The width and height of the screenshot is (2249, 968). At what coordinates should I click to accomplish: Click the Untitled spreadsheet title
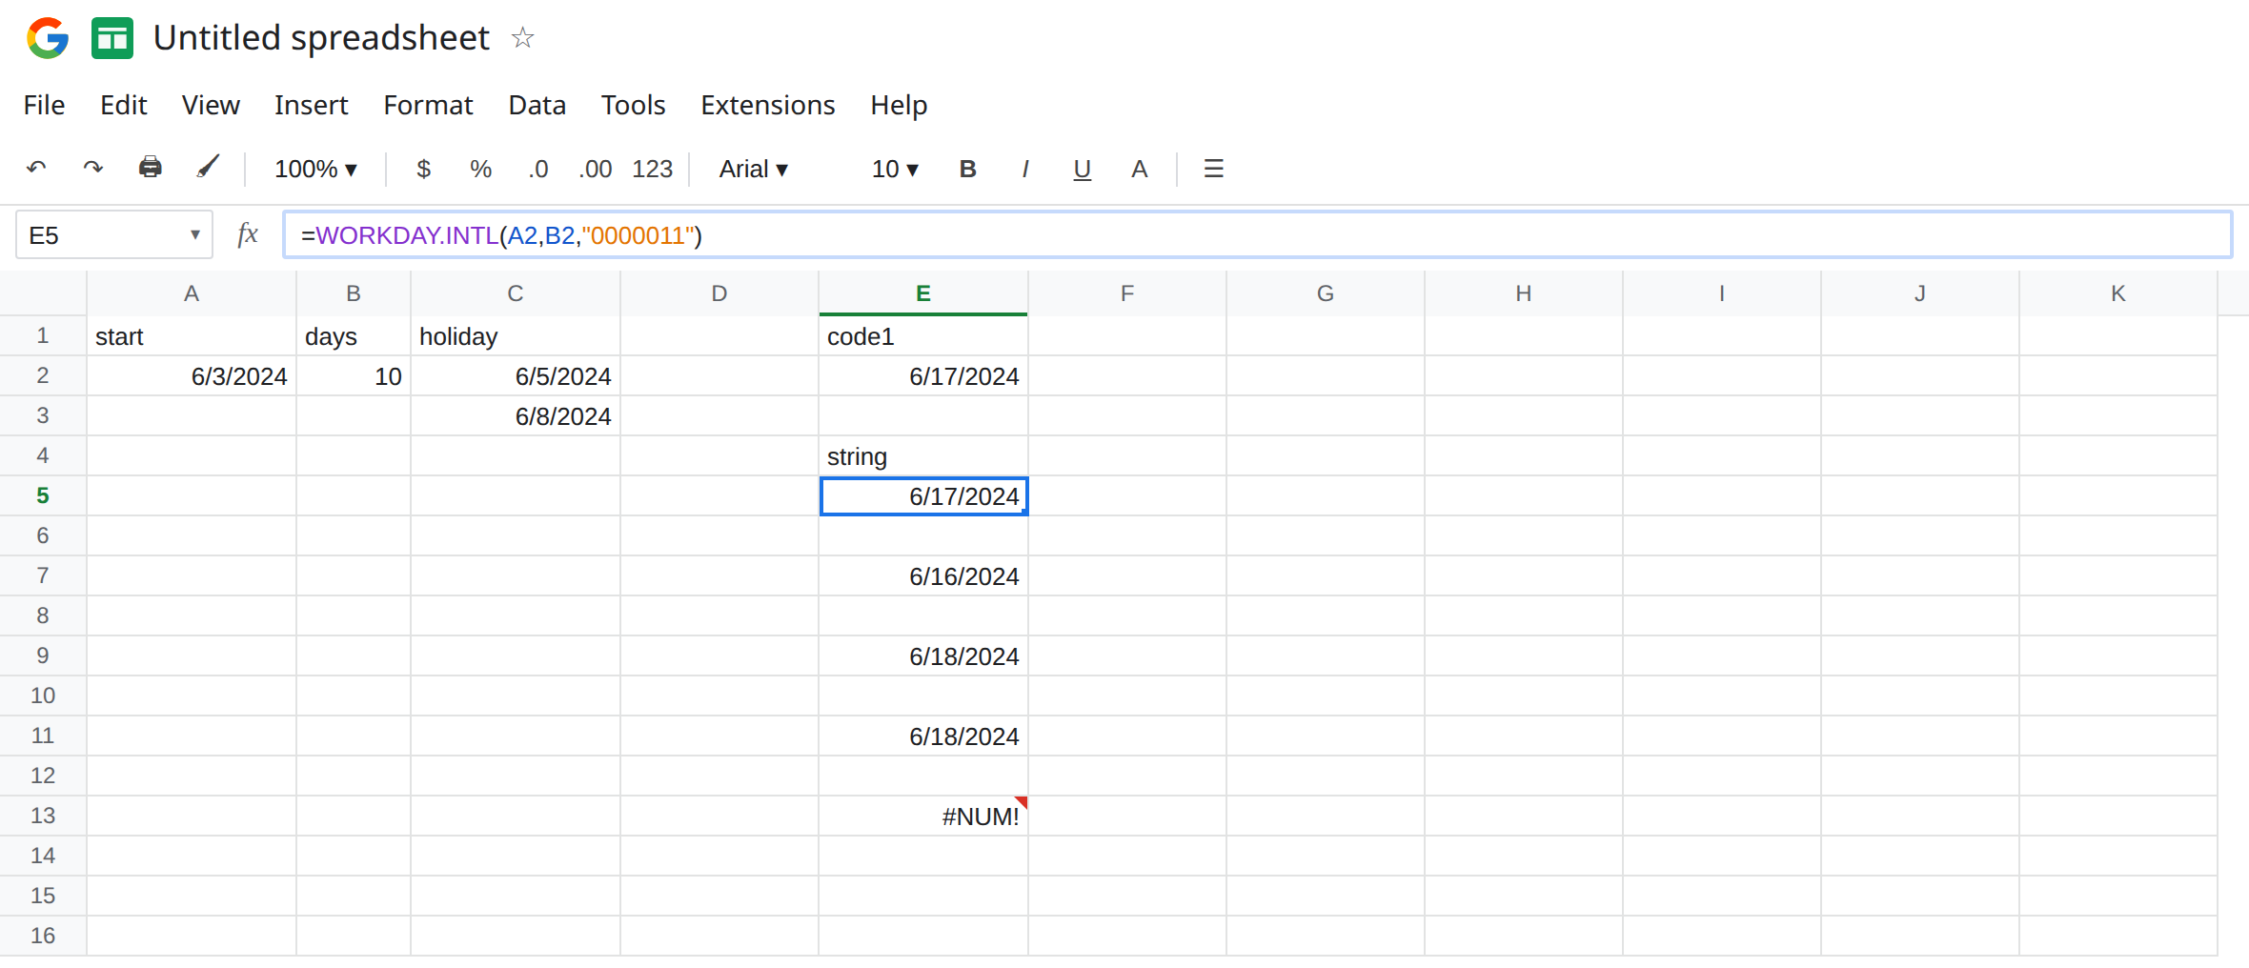tap(321, 38)
